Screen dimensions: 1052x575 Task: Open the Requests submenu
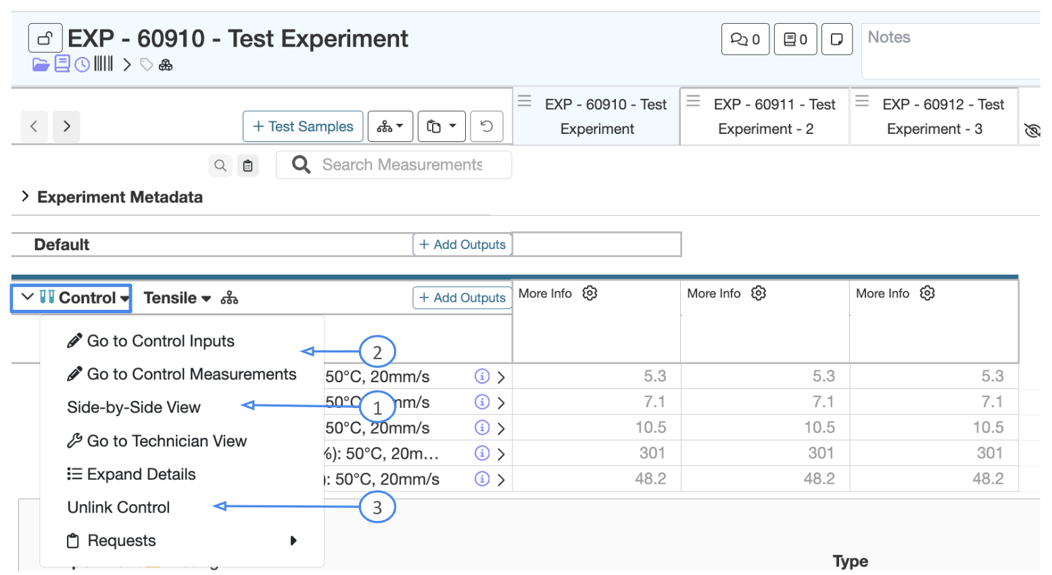(182, 540)
